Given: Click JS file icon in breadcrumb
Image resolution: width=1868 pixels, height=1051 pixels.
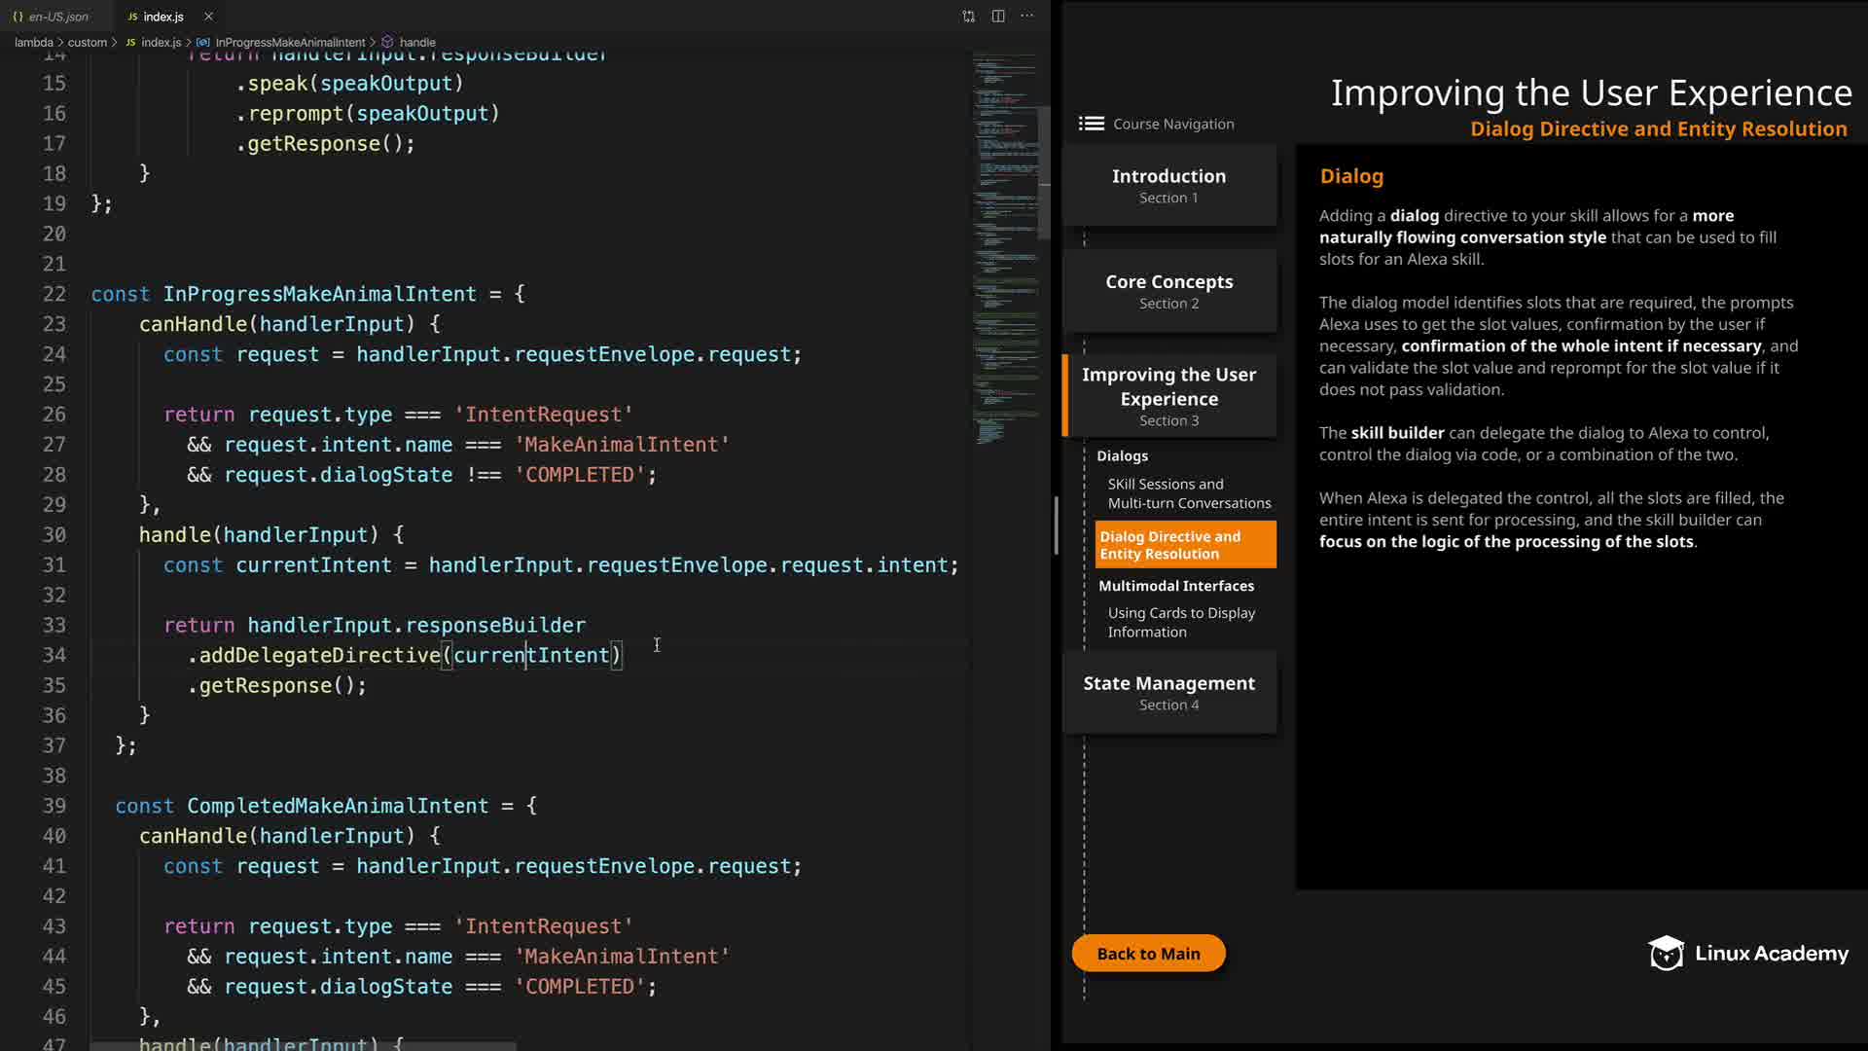Looking at the screenshot, I should coord(130,42).
